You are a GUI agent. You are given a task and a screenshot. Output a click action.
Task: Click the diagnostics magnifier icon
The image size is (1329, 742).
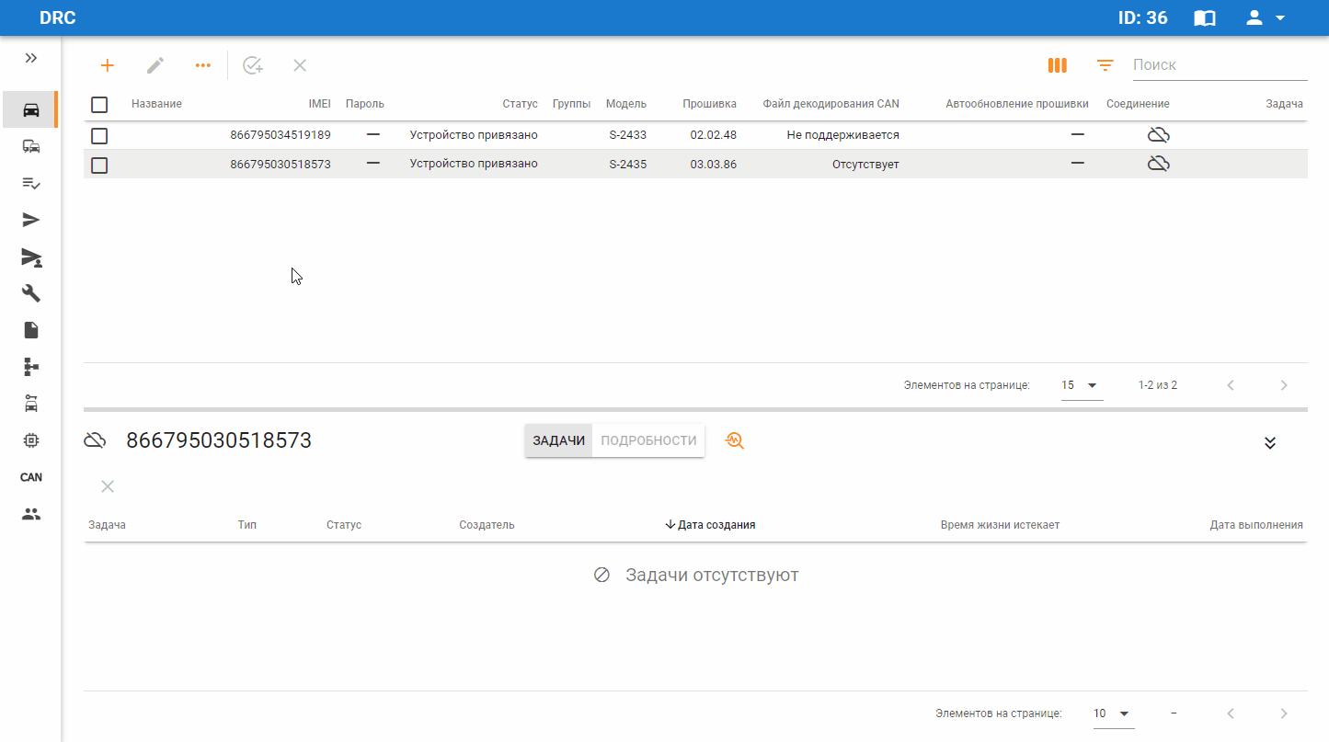734,440
